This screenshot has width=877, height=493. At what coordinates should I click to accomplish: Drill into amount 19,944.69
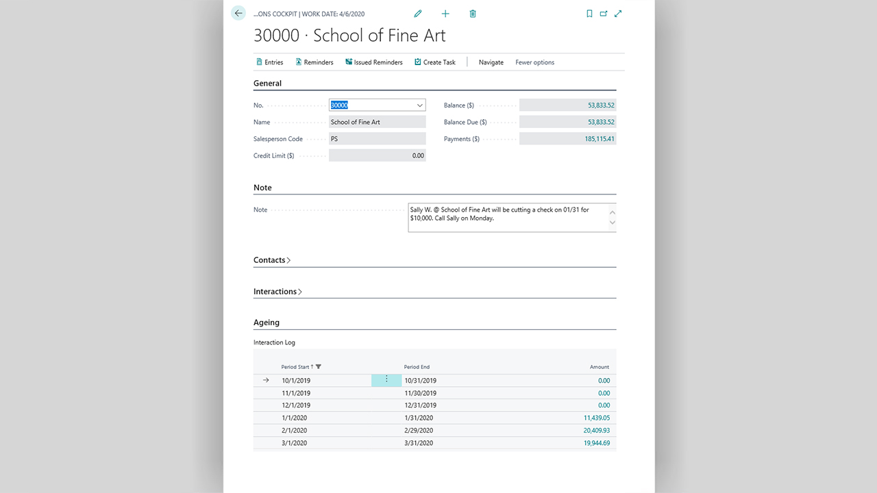pyautogui.click(x=597, y=443)
